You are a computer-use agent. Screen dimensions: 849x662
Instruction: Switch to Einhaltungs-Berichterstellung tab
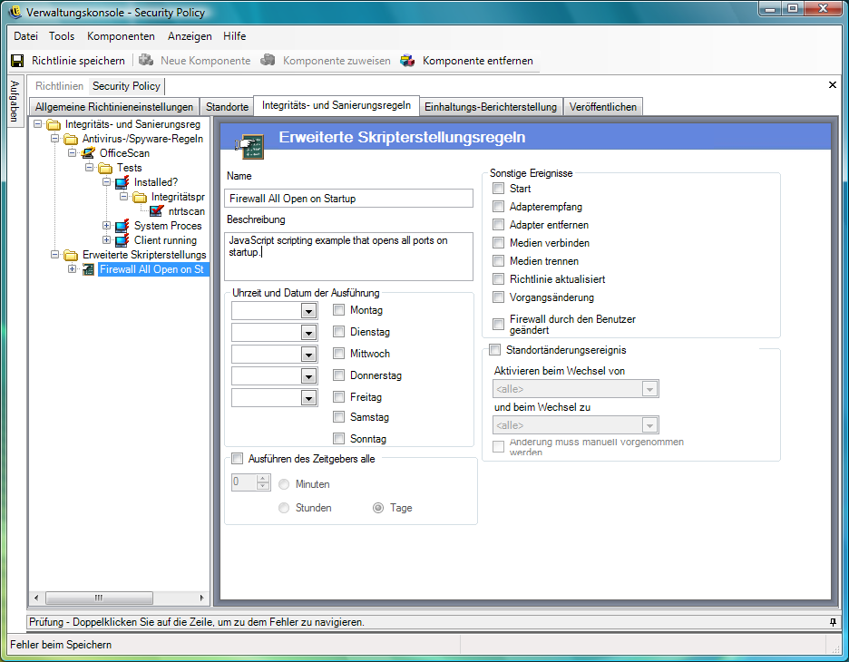491,107
